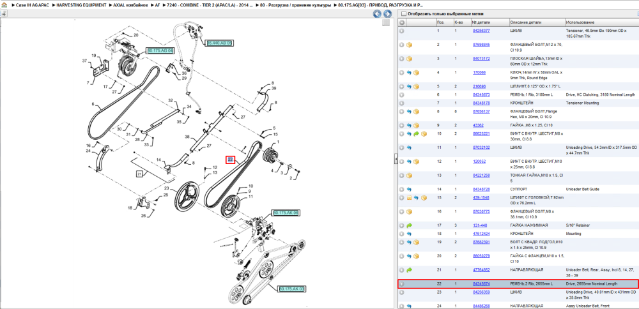This screenshot has width=639, height=309.
Task: Add selected part 84345674 with plus icon
Action: pos(402,283)
